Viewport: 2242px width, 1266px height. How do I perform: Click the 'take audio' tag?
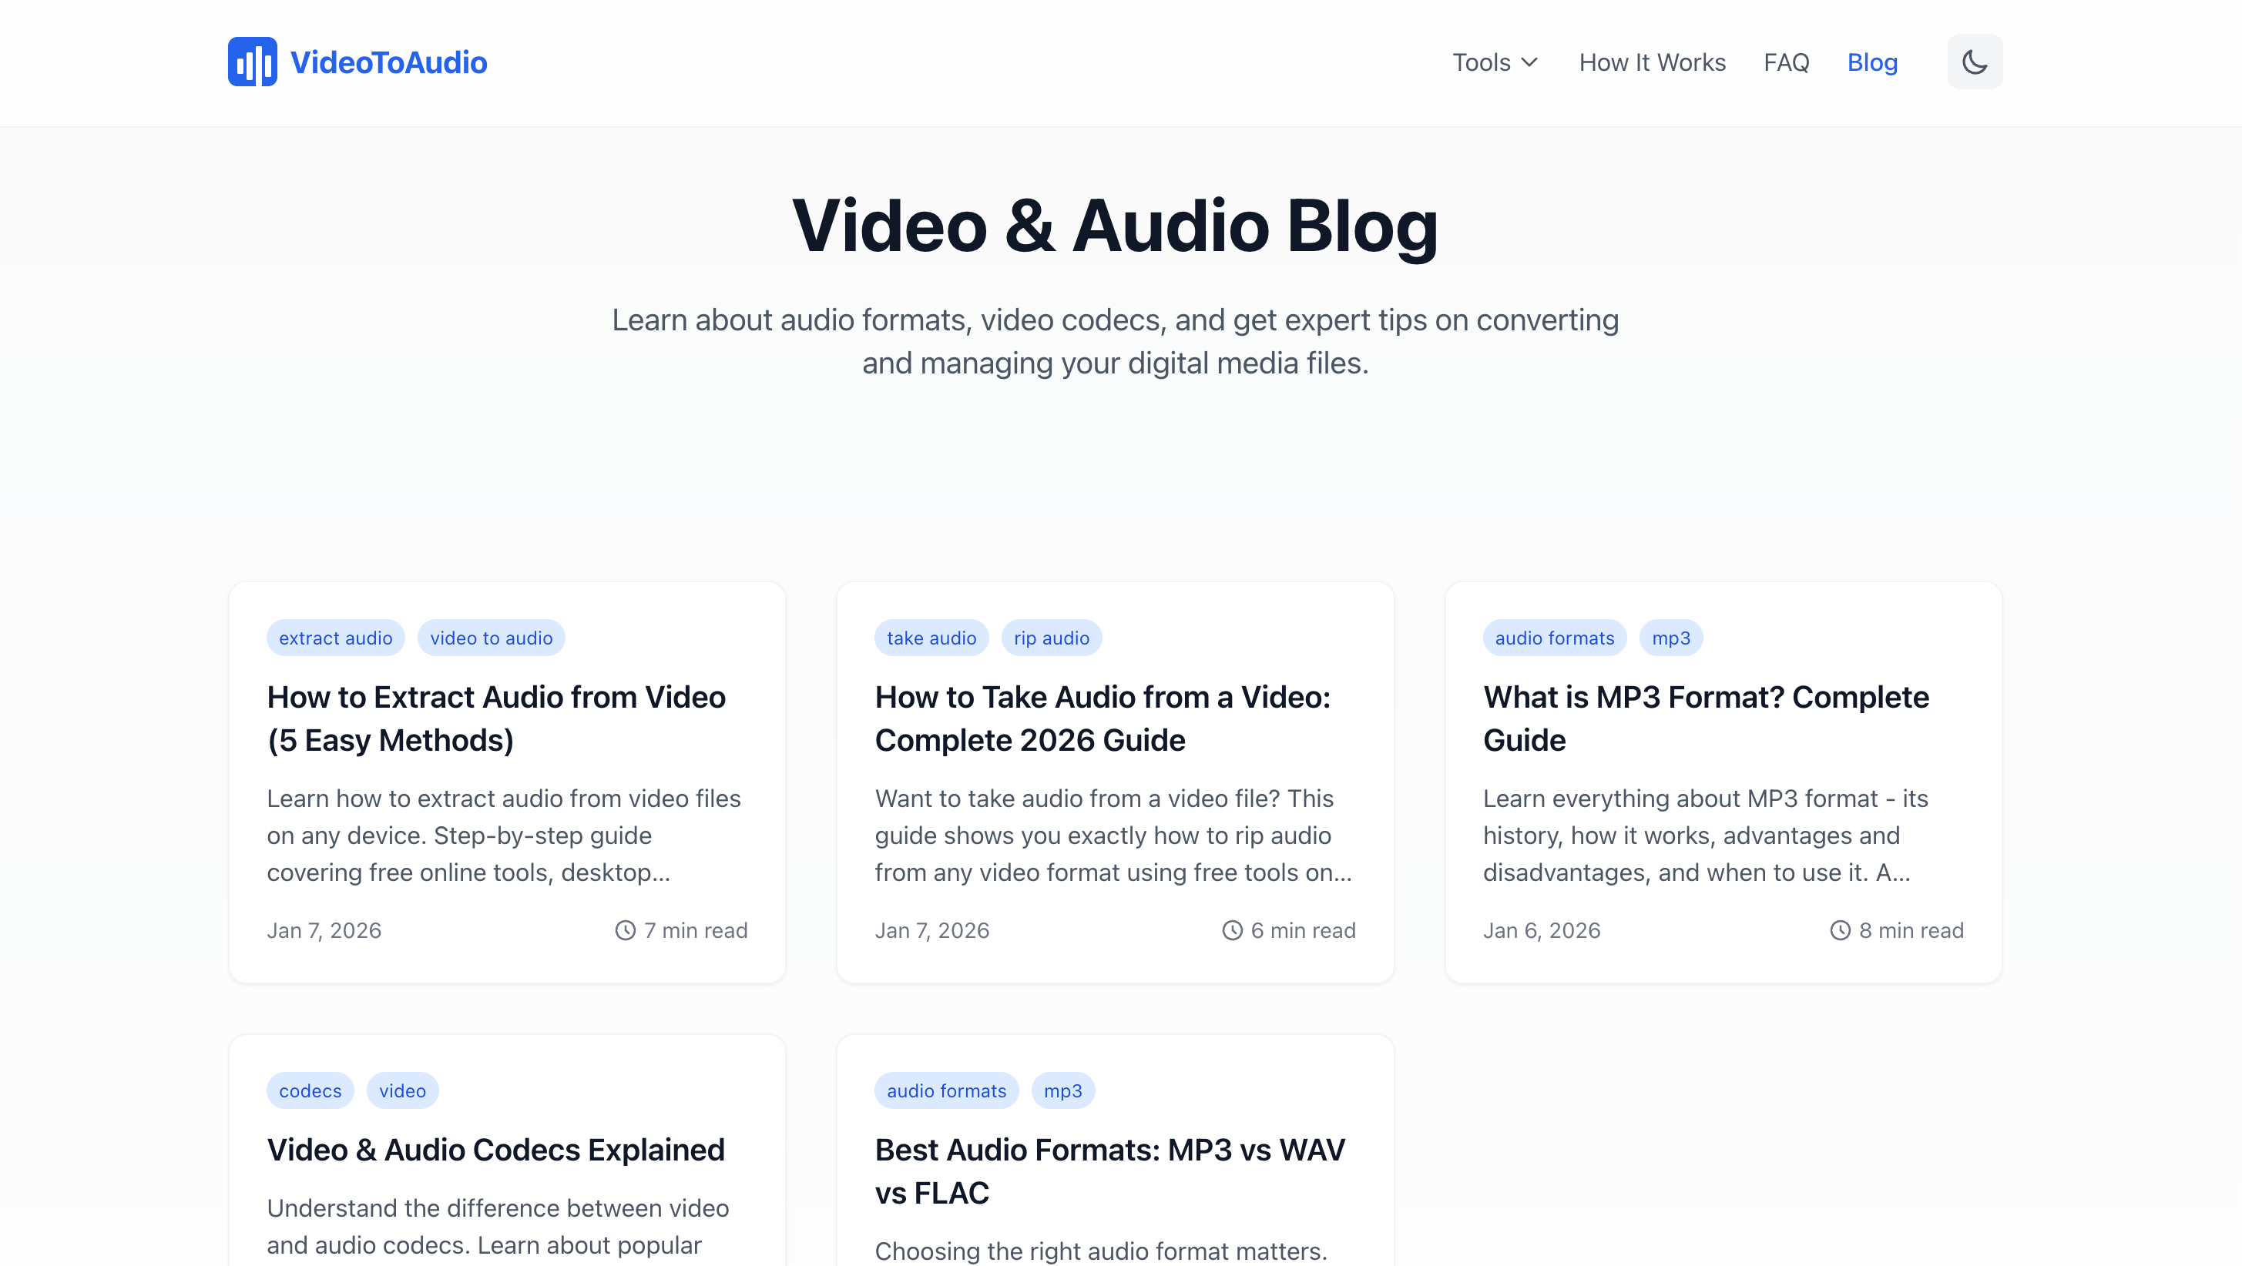coord(931,637)
